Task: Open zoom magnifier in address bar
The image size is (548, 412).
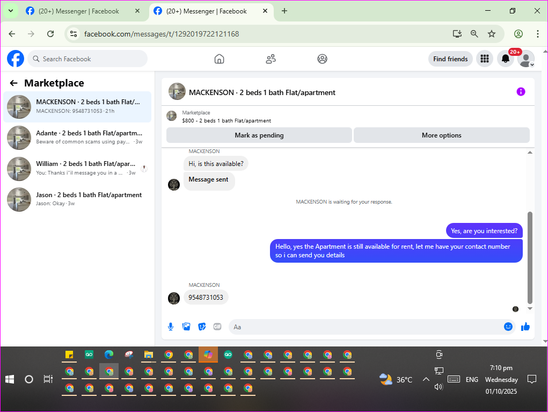Action: pyautogui.click(x=474, y=34)
